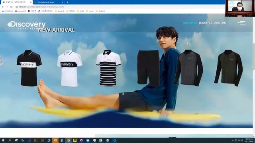Viewport: 255px width, 143px height.
Task: Open the Students bookmark folder
Action: coord(100,11)
